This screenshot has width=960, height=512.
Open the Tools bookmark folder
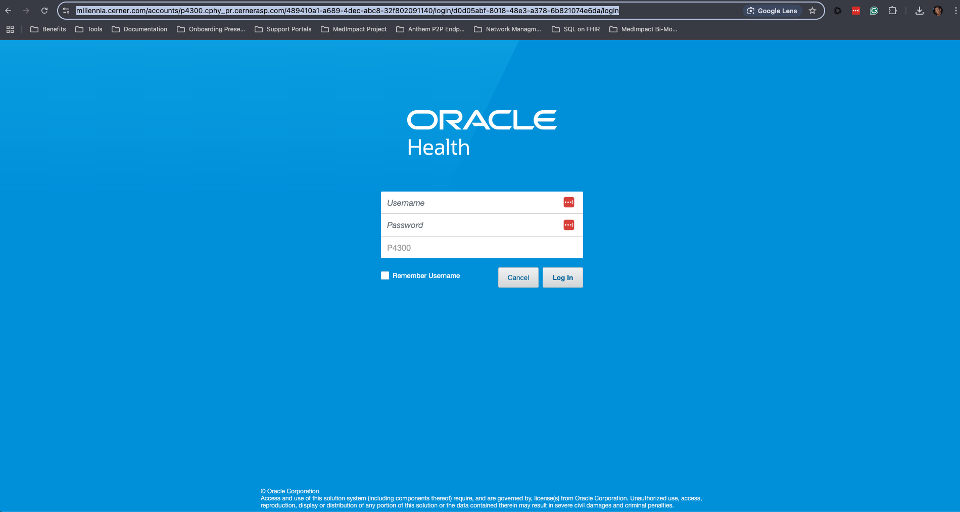click(x=89, y=29)
